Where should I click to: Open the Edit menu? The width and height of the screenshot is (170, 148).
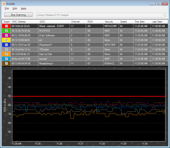pyautogui.click(x=15, y=9)
